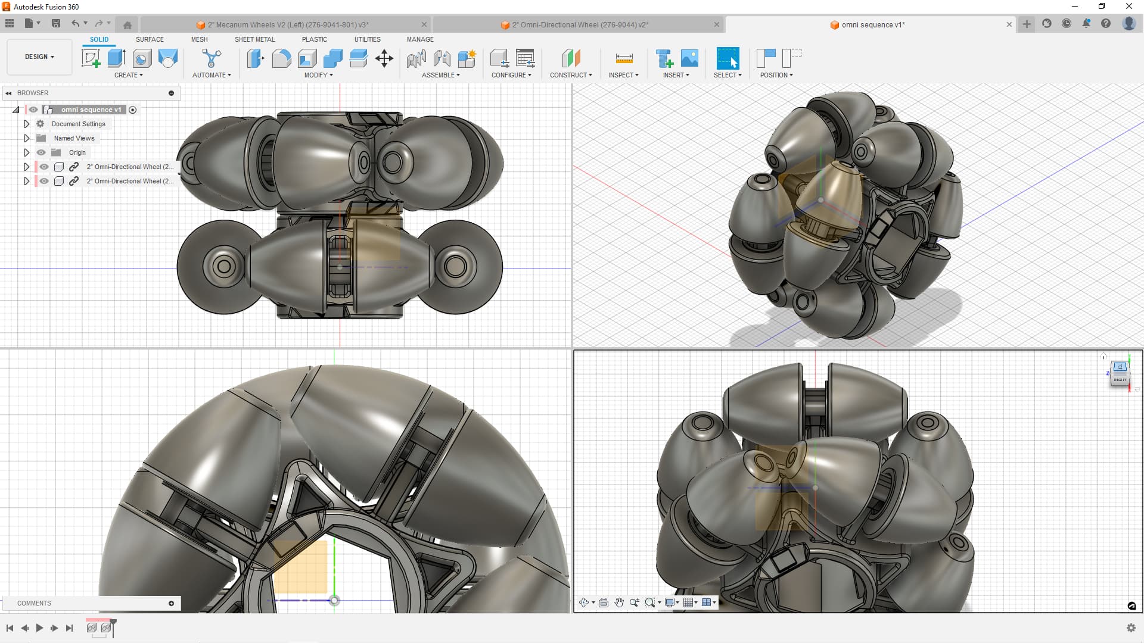Switch to the SHEET METAL tab
The width and height of the screenshot is (1144, 643).
pyautogui.click(x=255, y=39)
